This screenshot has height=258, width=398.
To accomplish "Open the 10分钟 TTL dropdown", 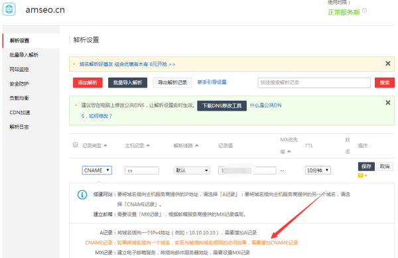I will tap(318, 170).
